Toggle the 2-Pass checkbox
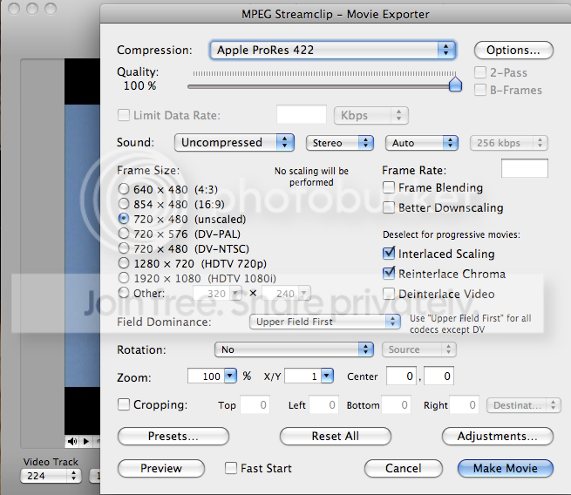 (x=480, y=72)
